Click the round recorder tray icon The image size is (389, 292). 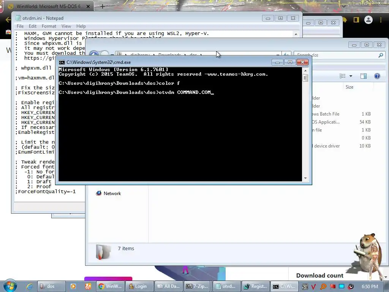click(x=351, y=287)
